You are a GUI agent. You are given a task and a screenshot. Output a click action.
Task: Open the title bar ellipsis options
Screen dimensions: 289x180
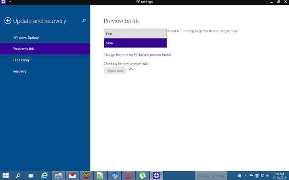click(x=10, y=2)
